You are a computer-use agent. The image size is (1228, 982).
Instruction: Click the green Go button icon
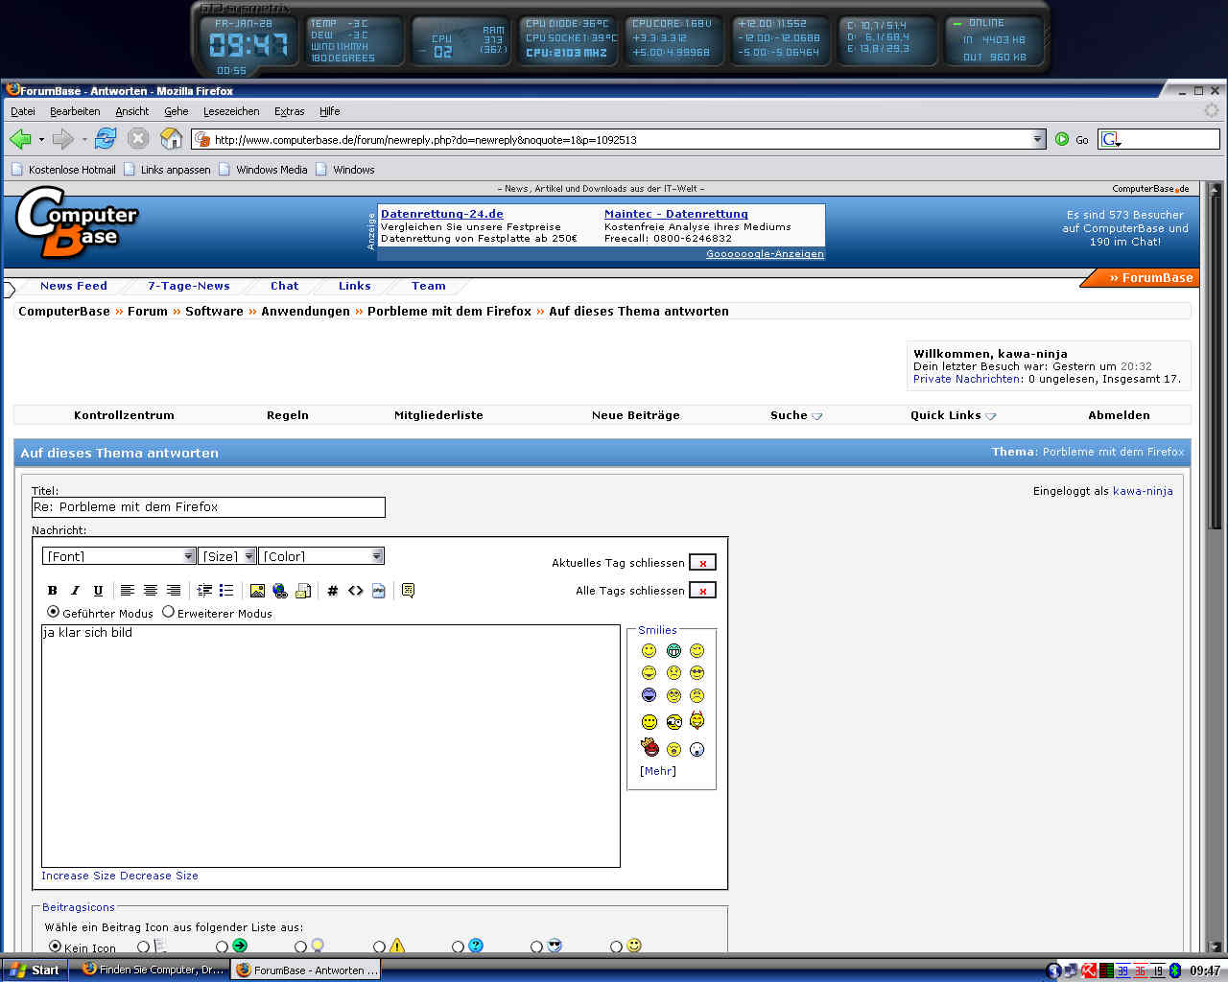pos(1062,139)
